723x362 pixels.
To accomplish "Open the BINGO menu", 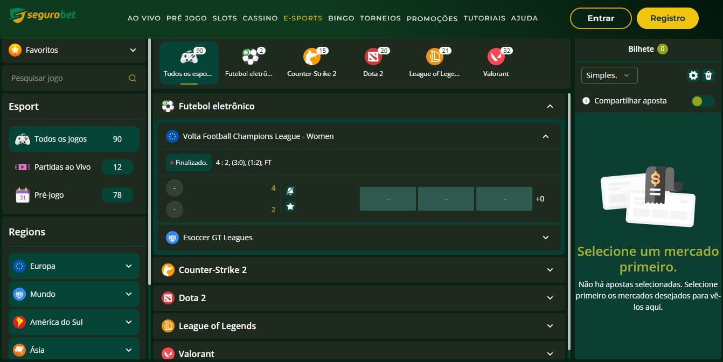I will (341, 18).
